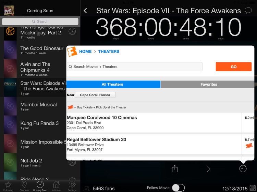
Task: Focus the Search Movies + Theaters field
Action: coord(135,67)
